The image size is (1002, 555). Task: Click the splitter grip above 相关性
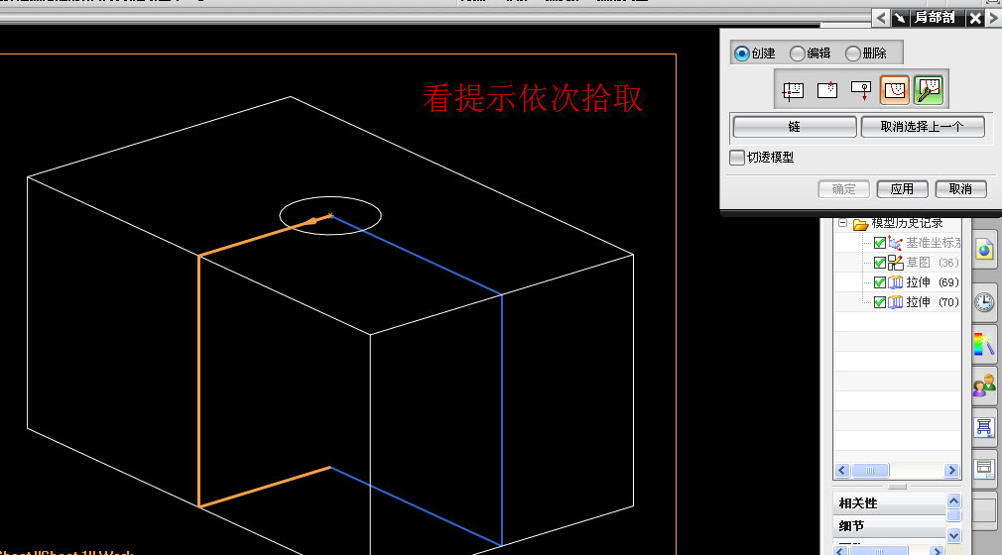pos(897,487)
